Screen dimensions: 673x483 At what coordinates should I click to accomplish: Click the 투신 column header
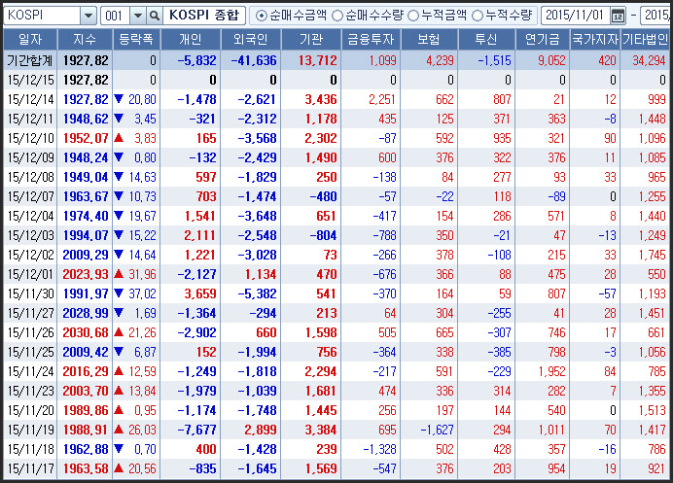coord(486,40)
